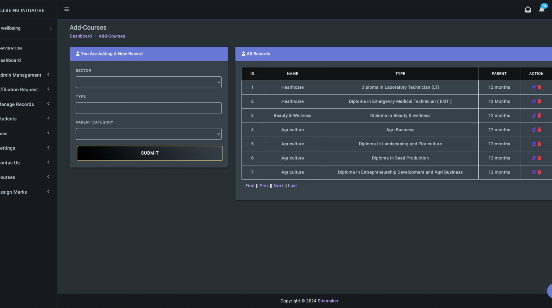This screenshot has height=308, width=552.
Task: Edit the Agri Business record
Action: click(534, 130)
